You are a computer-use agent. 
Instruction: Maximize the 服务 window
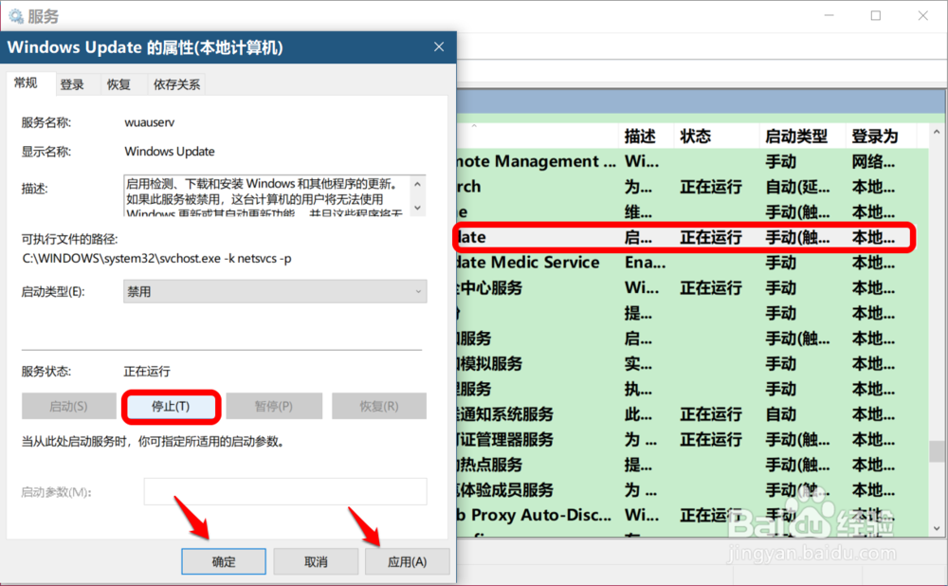click(x=875, y=16)
